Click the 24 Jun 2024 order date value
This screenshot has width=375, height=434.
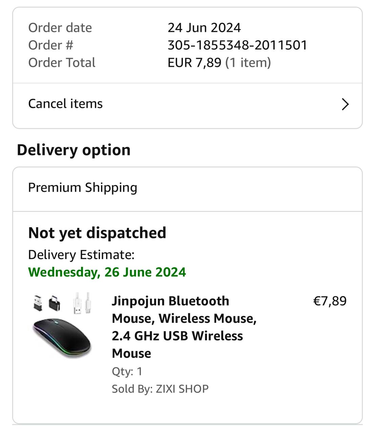204,28
